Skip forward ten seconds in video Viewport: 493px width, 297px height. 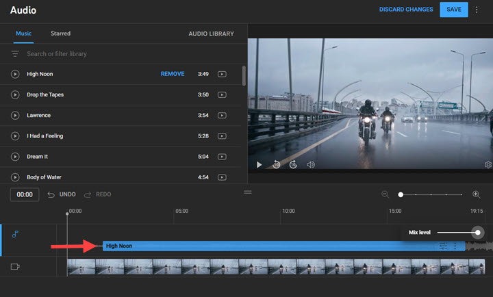tap(293, 164)
